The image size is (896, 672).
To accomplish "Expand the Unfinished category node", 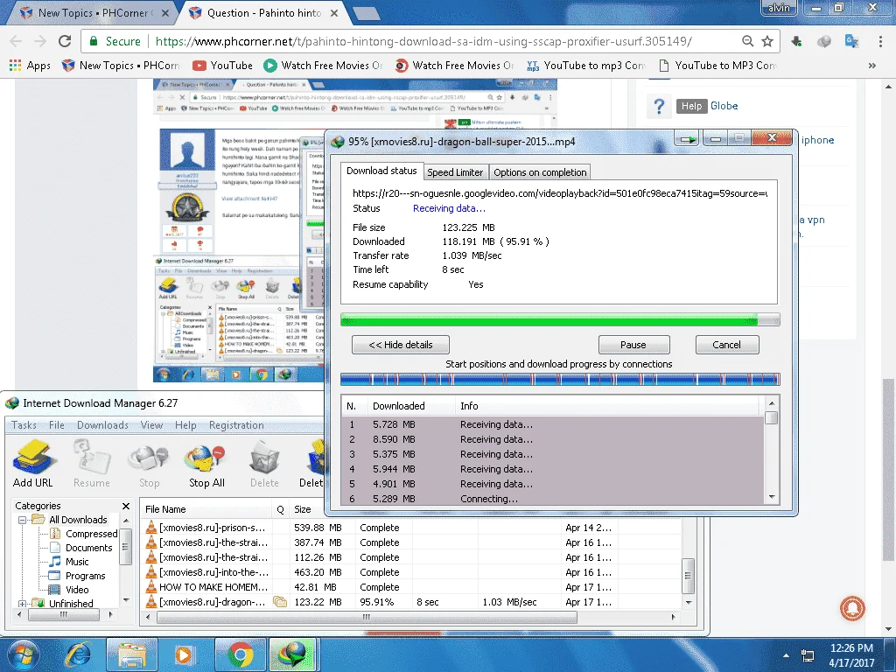I will point(22,604).
